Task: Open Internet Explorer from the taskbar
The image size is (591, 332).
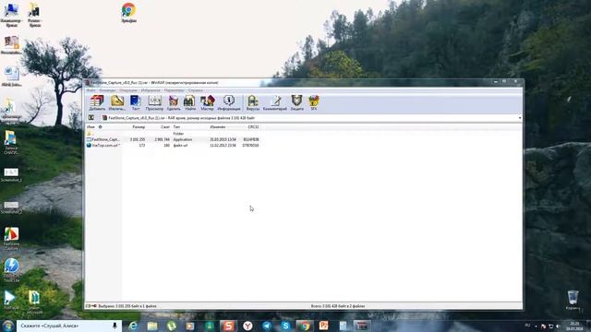Action: pyautogui.click(x=133, y=326)
